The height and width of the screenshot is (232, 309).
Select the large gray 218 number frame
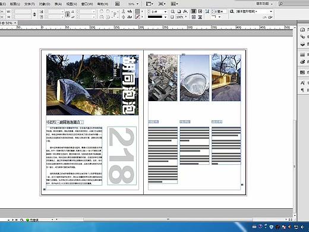pyautogui.click(x=122, y=156)
